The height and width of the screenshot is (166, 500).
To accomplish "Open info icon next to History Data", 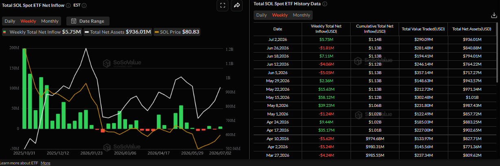I will (x=325, y=4).
